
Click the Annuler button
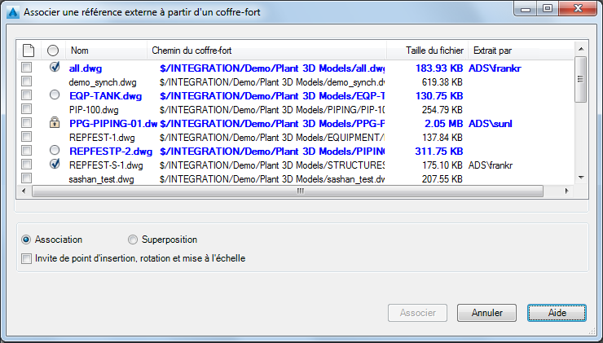[486, 313]
